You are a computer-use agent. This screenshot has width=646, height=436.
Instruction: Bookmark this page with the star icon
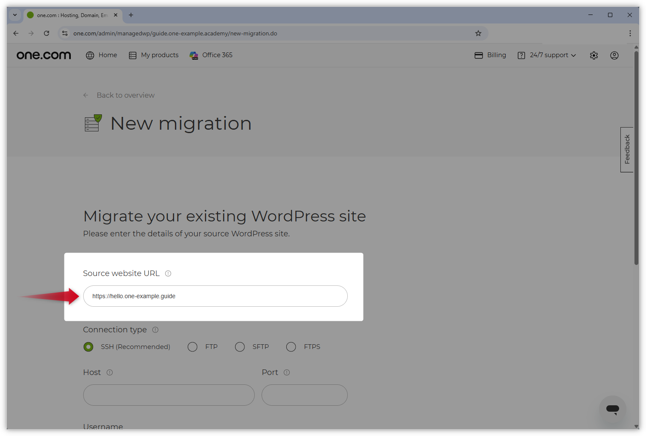tap(478, 33)
